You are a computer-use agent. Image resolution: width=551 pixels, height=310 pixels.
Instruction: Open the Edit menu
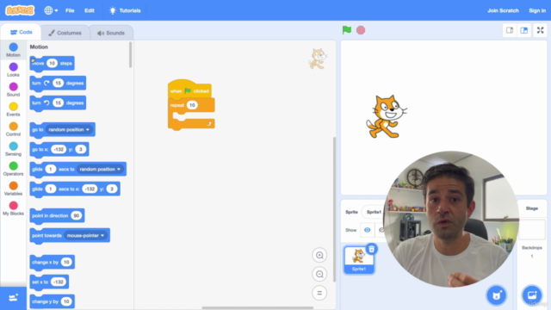point(90,10)
